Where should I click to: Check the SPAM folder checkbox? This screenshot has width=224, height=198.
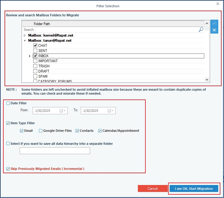35,76
